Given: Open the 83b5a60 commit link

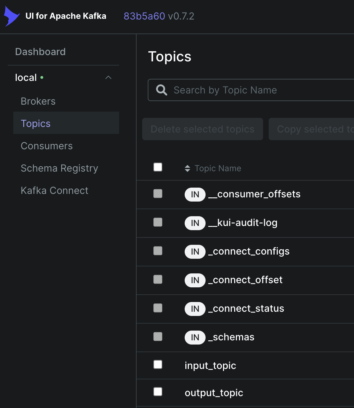Looking at the screenshot, I should click(144, 16).
